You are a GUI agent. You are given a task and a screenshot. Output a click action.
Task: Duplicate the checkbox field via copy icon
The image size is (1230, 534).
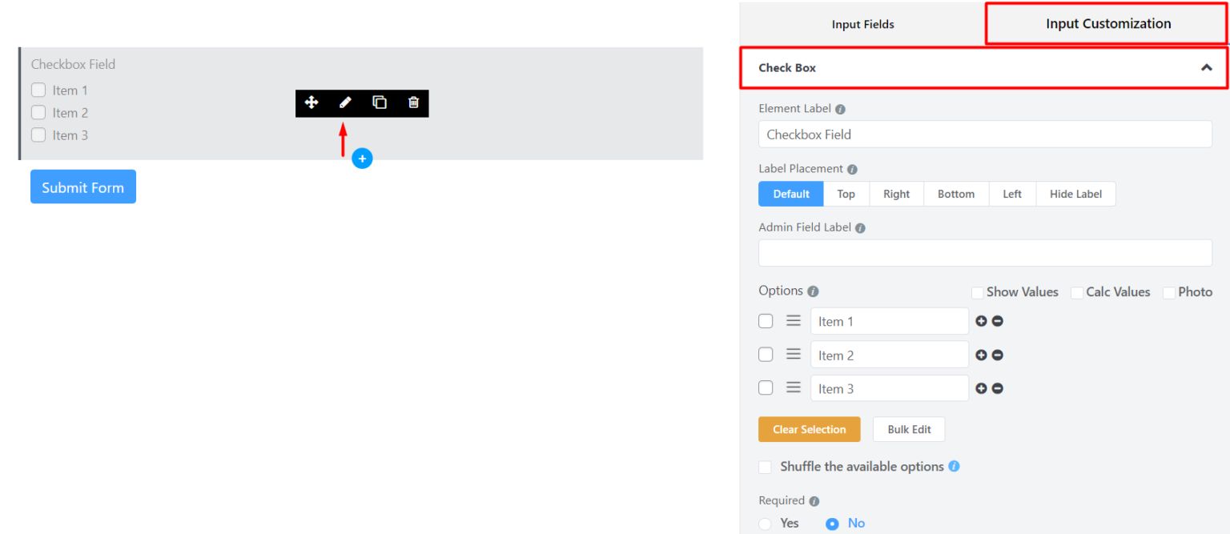click(x=379, y=102)
